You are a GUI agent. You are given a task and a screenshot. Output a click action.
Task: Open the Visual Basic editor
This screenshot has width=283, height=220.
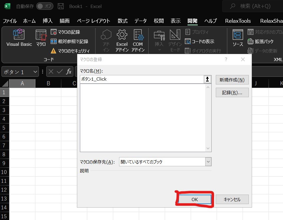[19, 38]
